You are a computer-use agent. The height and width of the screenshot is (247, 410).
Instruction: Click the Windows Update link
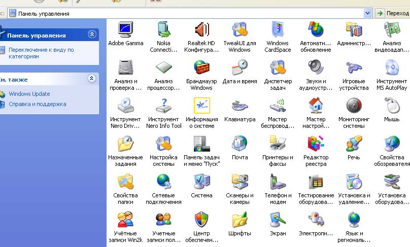[x=29, y=94]
